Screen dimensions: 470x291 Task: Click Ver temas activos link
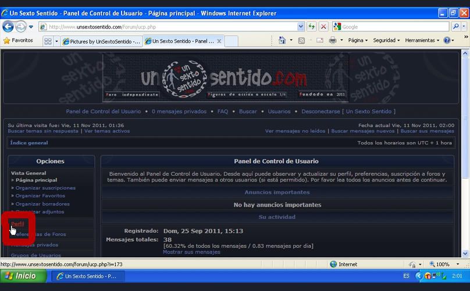tap(107, 131)
